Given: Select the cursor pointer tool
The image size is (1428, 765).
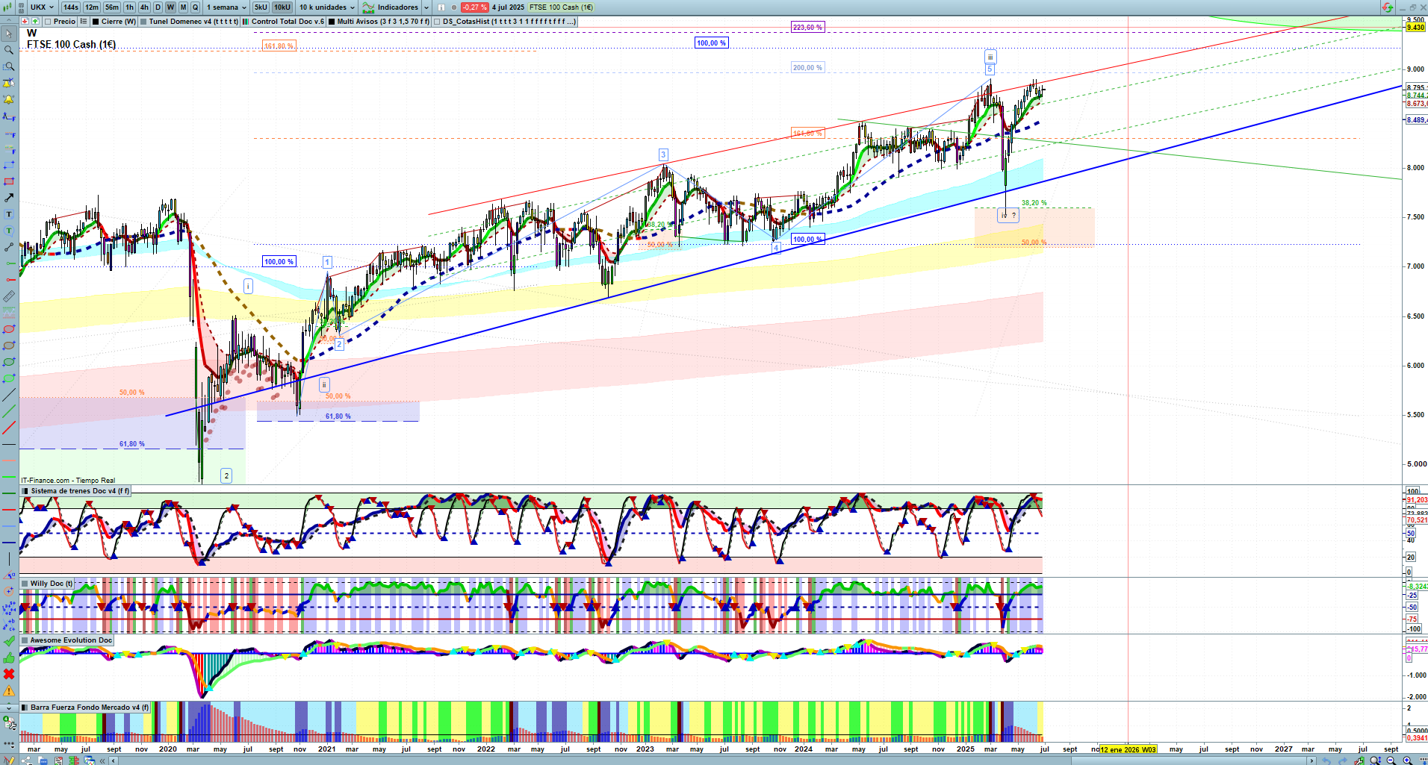Looking at the screenshot, I should click(9, 34).
